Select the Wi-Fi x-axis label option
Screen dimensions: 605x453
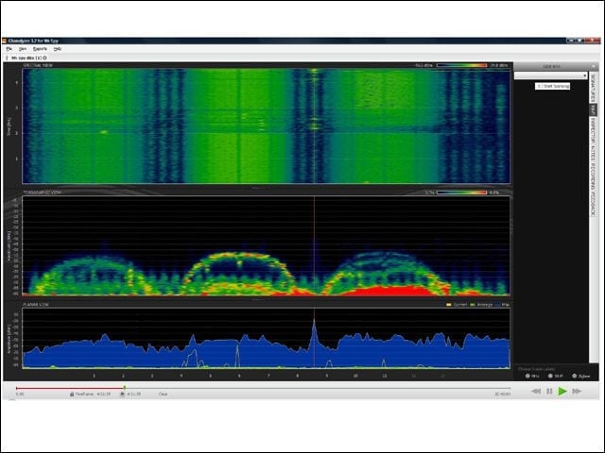[x=556, y=376]
